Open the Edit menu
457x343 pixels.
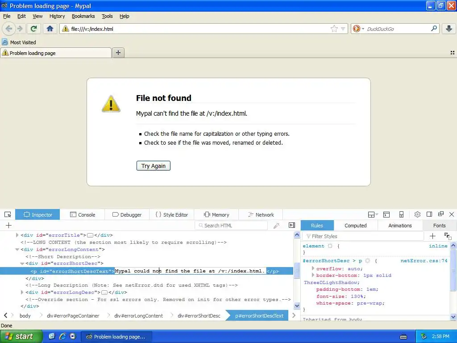[21, 16]
